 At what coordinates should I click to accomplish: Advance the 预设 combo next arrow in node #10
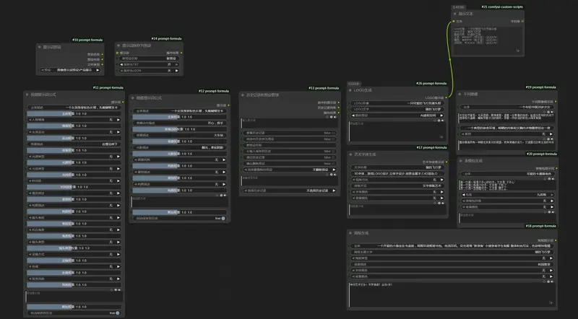pyautogui.click(x=98, y=70)
